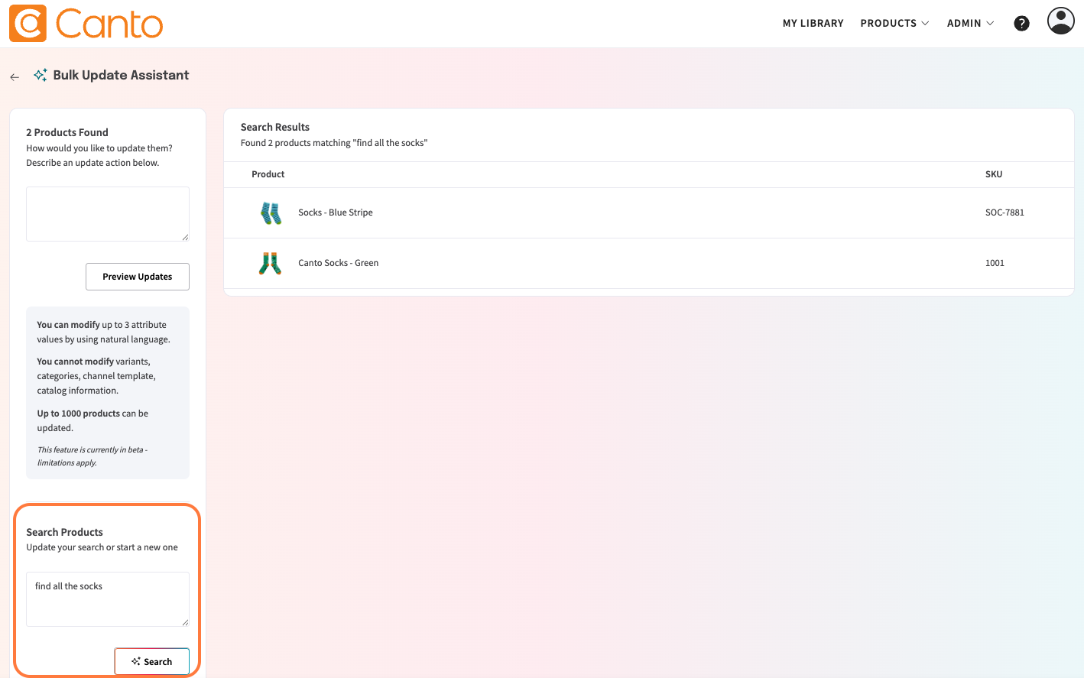Click 'Found 2 products matching' summary text
The image size is (1084, 678).
click(x=334, y=143)
